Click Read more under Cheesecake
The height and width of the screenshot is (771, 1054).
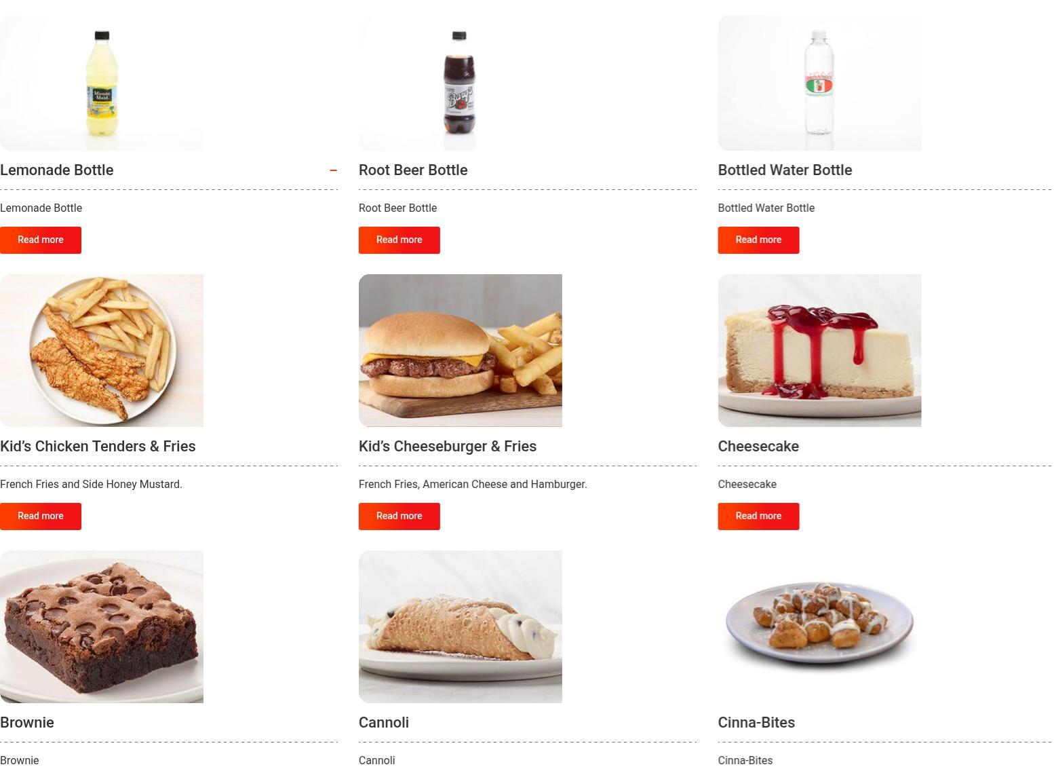[x=758, y=516]
